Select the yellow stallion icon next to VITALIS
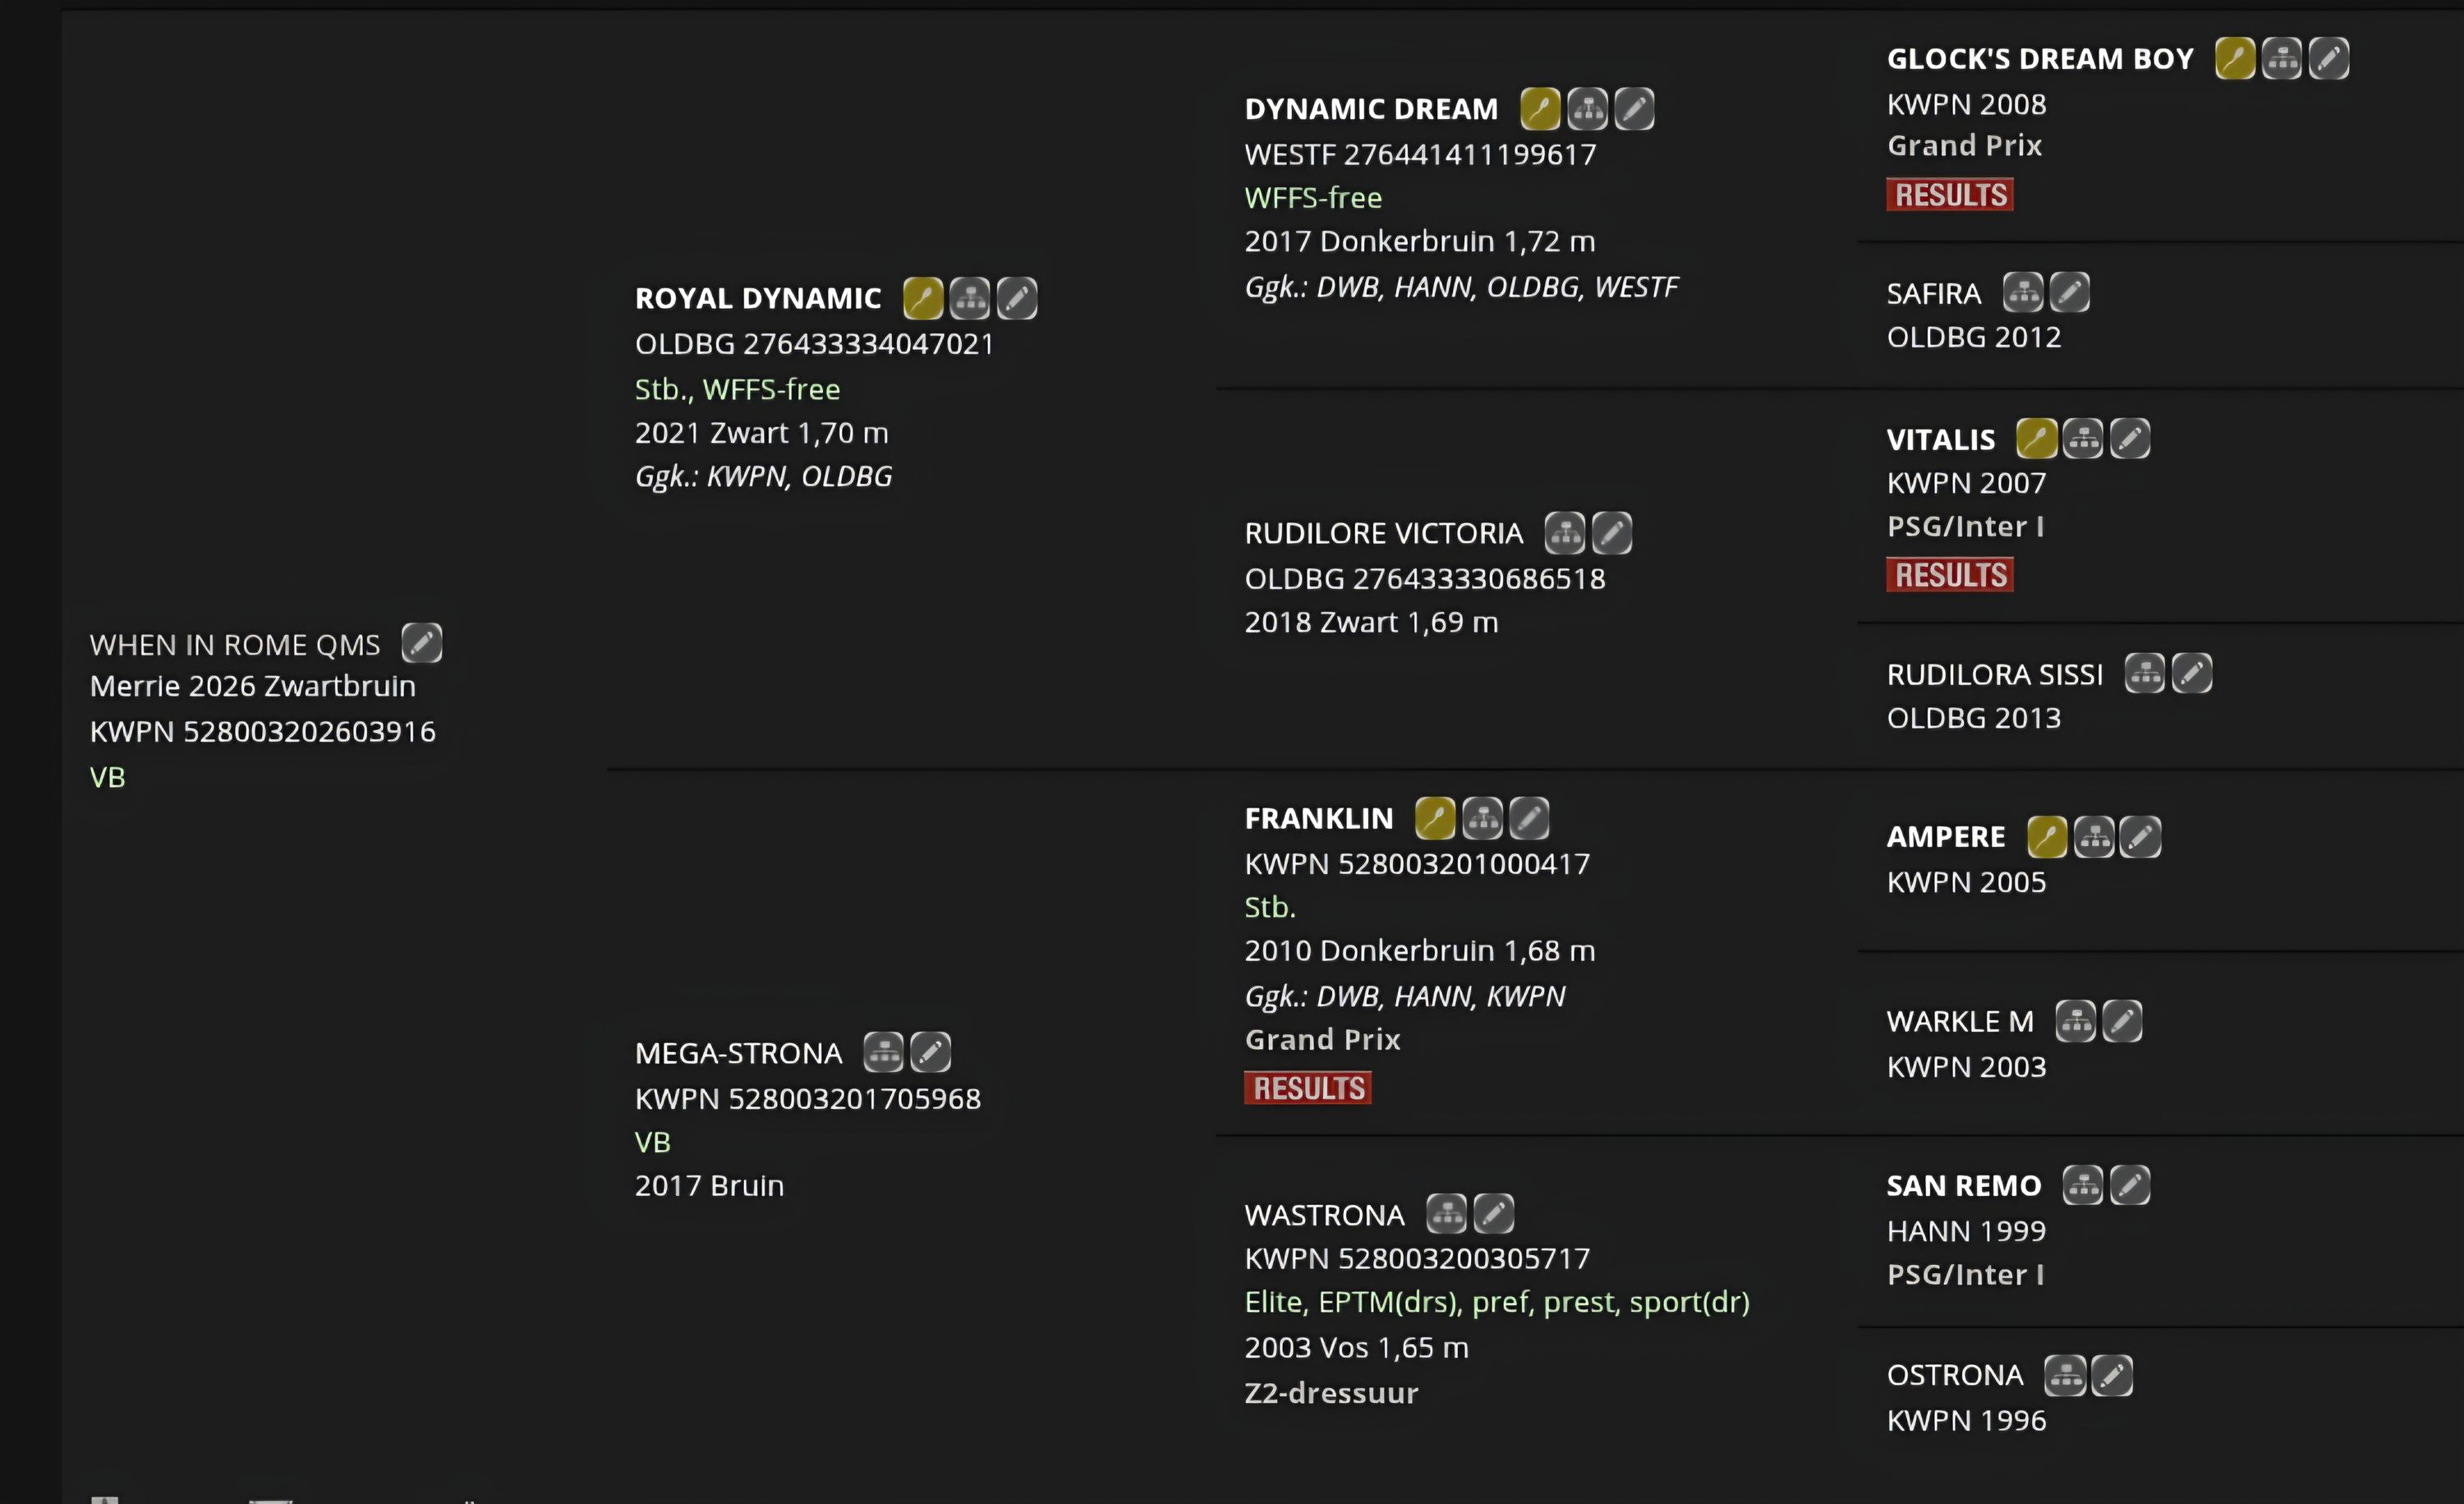This screenshot has height=1504, width=2464. (2036, 439)
